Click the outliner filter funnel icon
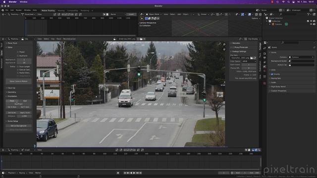Image resolution: width=317 pixels, height=178 pixels. (308, 14)
